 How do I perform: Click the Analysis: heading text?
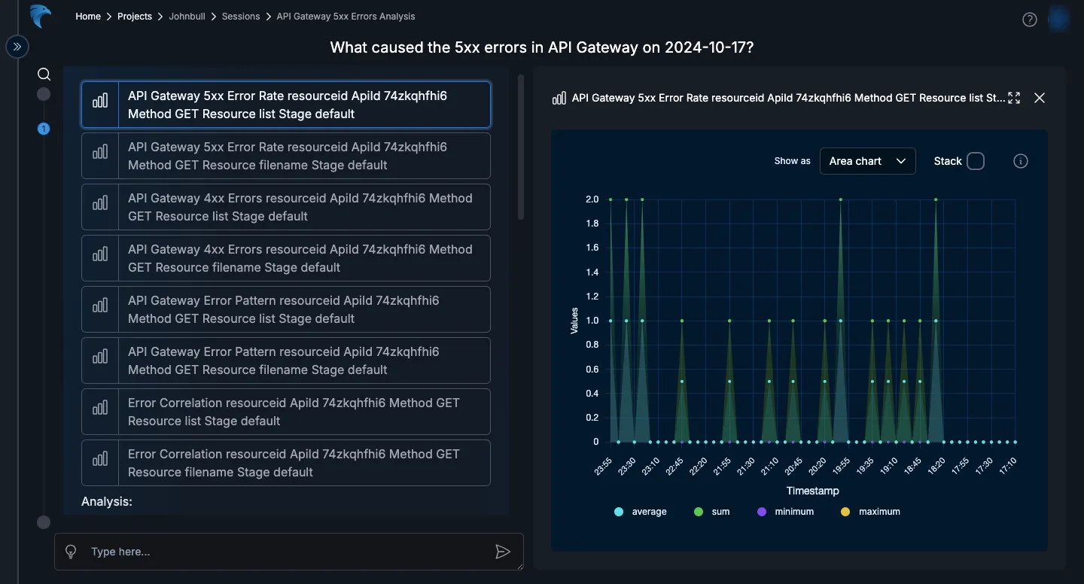(x=107, y=501)
